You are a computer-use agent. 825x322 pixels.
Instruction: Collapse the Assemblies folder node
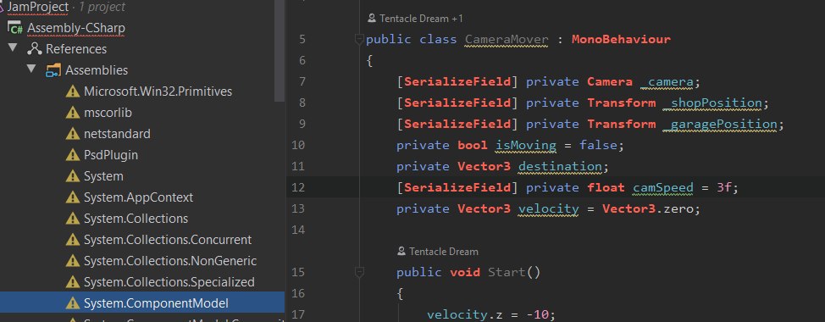click(32, 69)
